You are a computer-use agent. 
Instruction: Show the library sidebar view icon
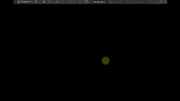tap(63, 2)
